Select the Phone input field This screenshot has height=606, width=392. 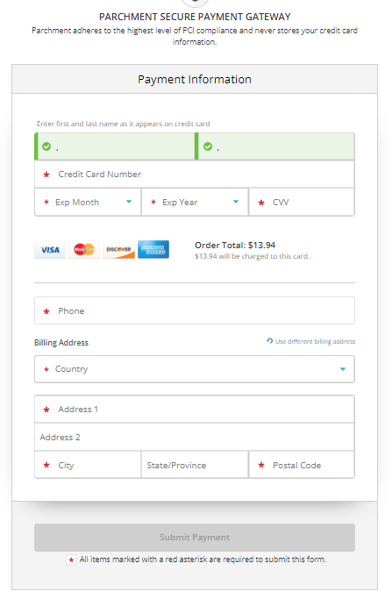(x=195, y=310)
